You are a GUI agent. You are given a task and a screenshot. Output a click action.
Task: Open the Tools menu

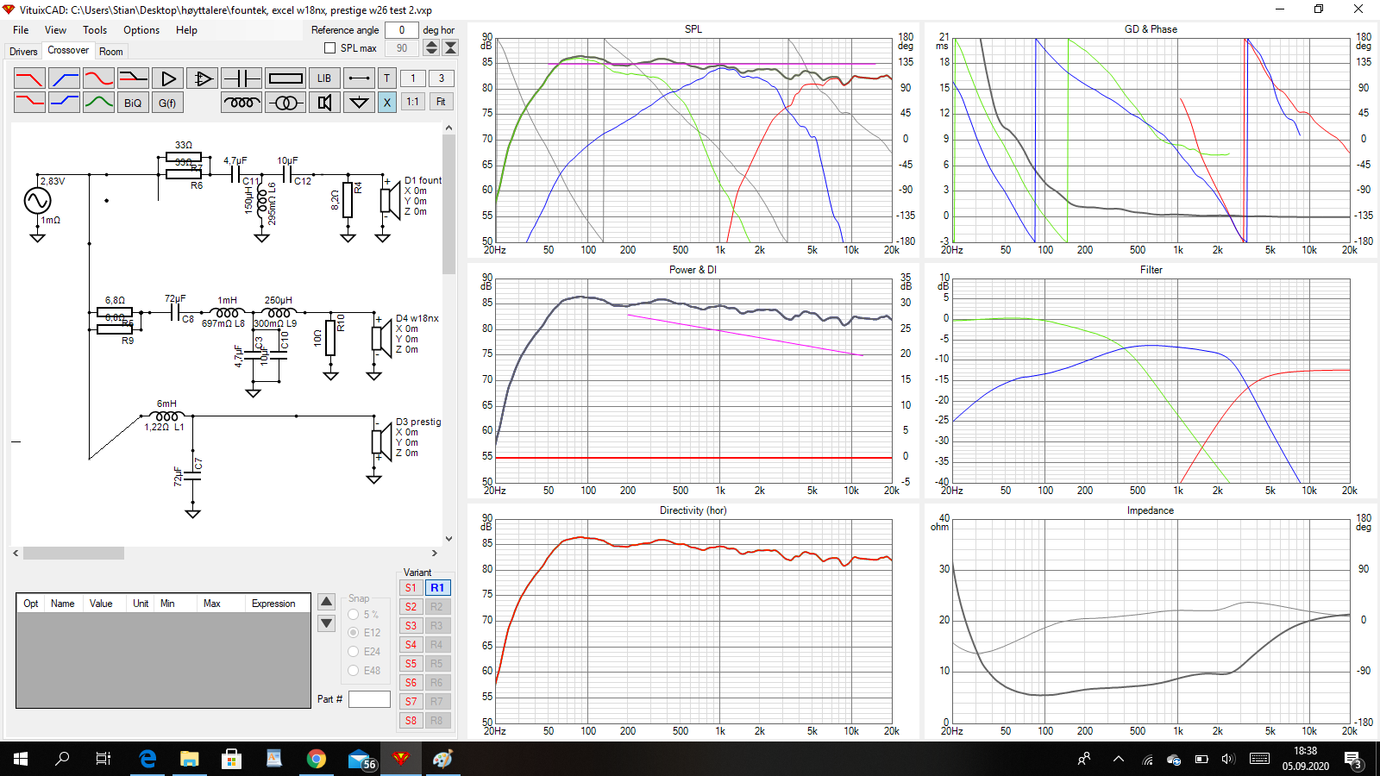95,30
